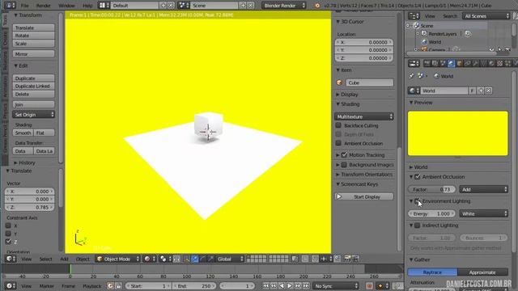Click the Blender logo in info header
This screenshot has height=291, width=518.
coord(317,6)
